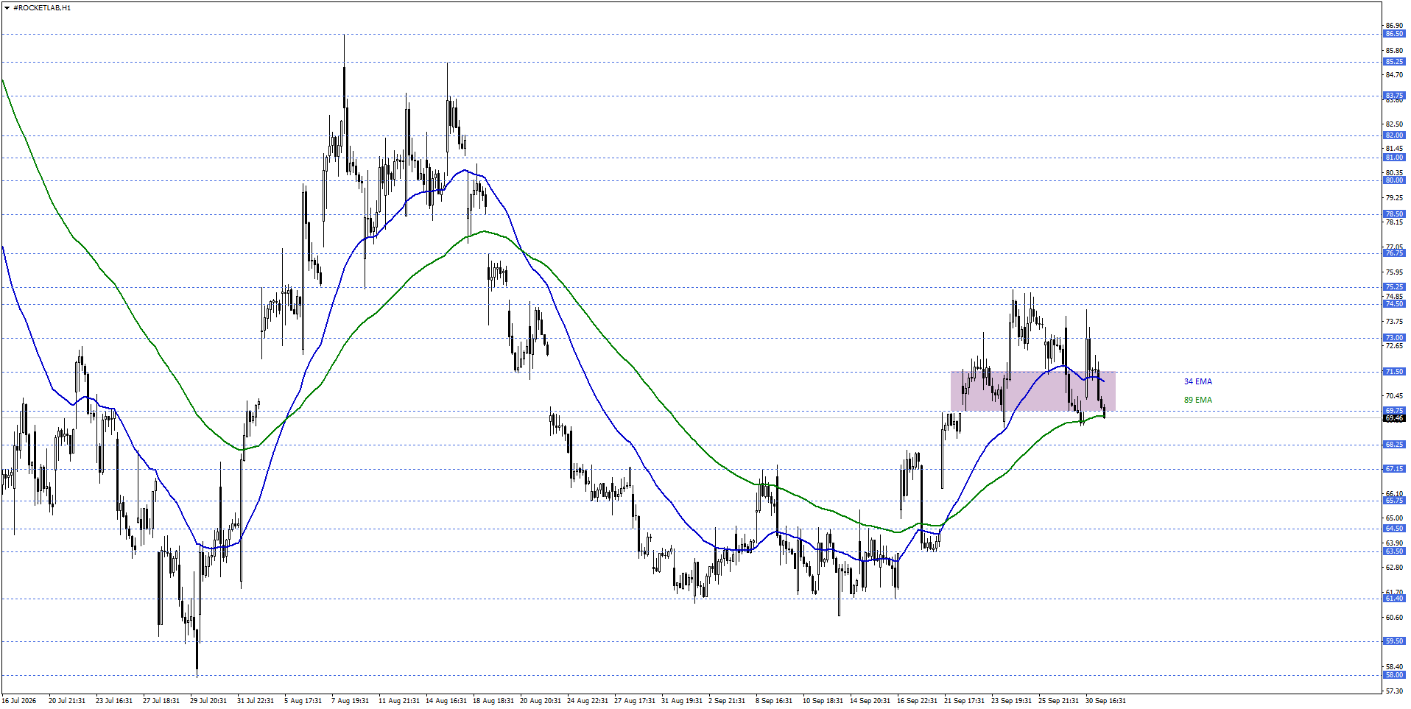Click the 64.50 level price tag
1411x709 pixels.
(x=1394, y=529)
